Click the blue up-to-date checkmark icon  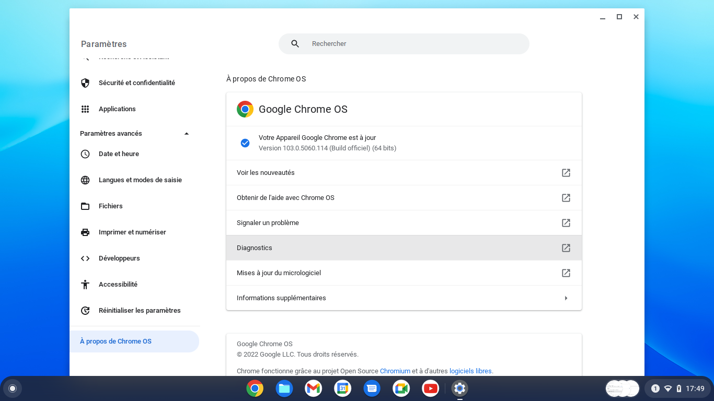click(245, 143)
